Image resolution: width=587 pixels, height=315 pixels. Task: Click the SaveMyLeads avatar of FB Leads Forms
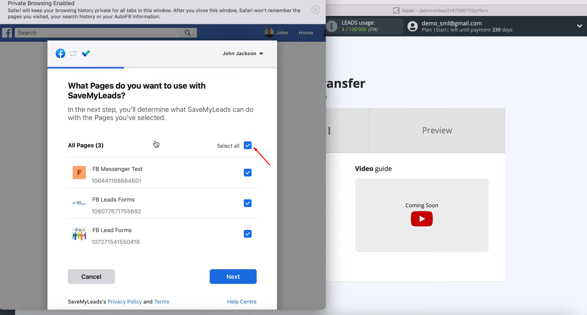[x=79, y=203]
